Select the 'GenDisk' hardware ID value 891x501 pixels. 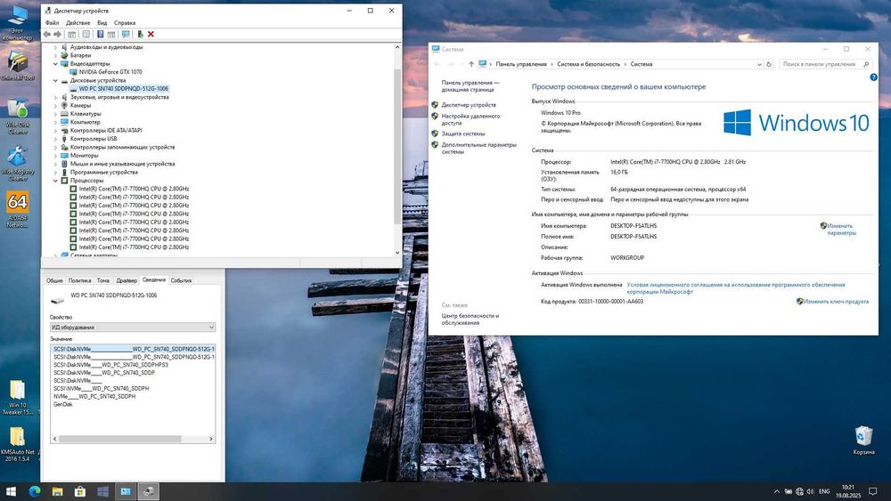click(63, 405)
